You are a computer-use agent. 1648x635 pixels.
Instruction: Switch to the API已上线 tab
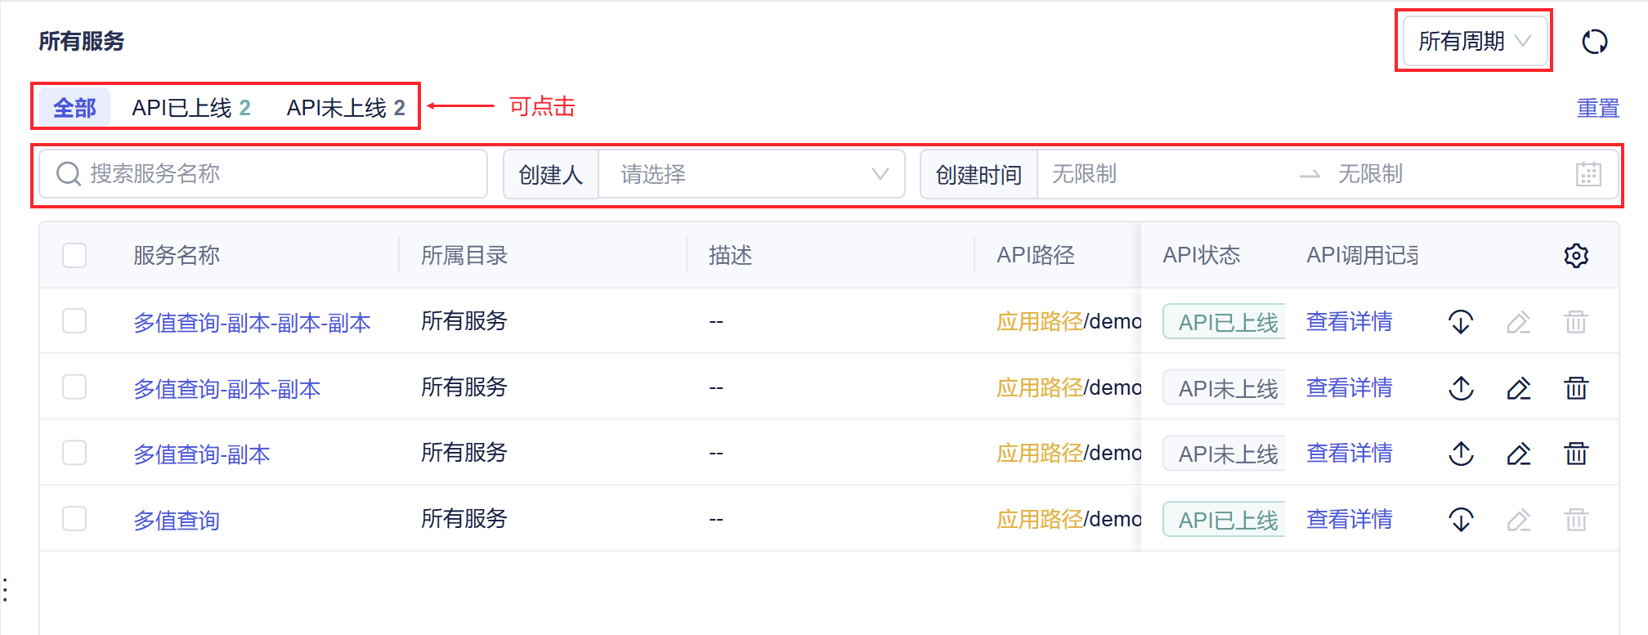coord(191,108)
